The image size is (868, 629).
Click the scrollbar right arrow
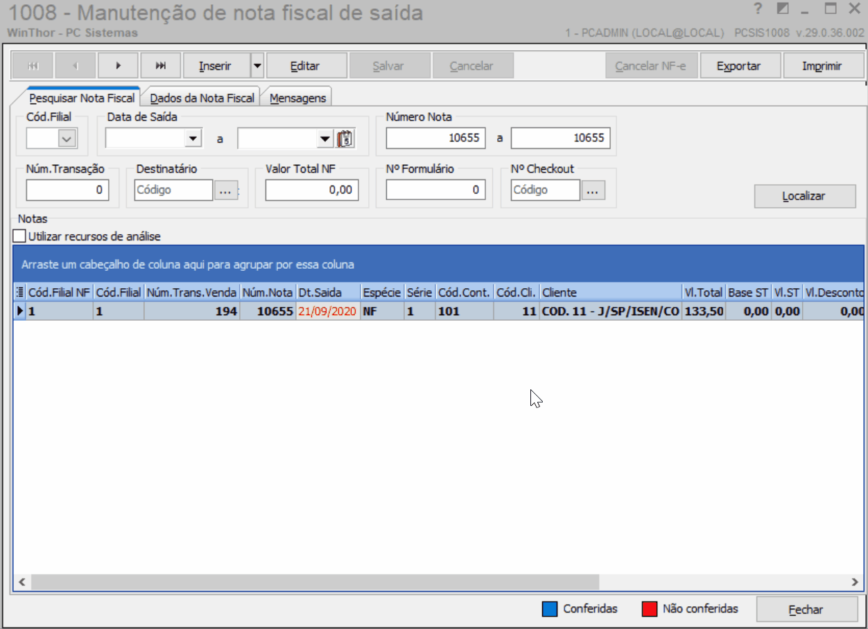tap(855, 581)
